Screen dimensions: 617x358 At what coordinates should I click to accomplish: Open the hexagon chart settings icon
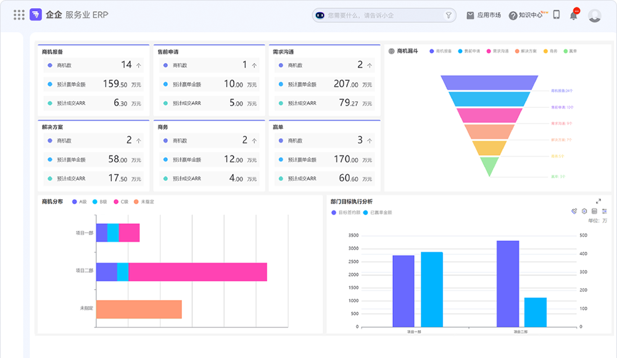(x=584, y=211)
